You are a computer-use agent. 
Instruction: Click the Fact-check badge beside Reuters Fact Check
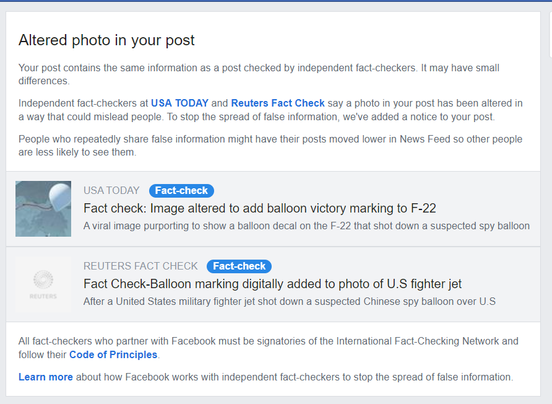click(x=239, y=266)
